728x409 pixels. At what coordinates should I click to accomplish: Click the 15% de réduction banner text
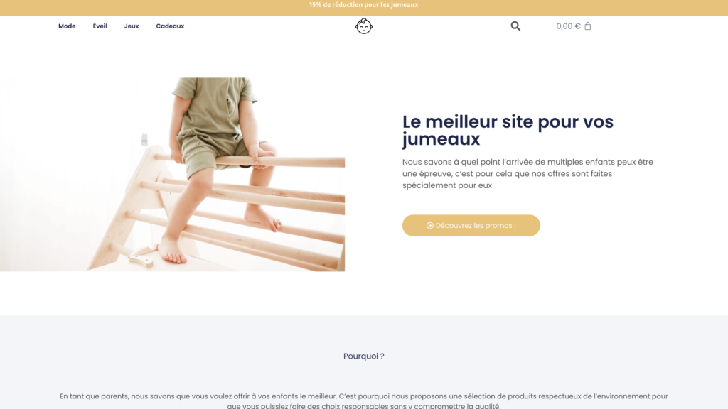coord(363,5)
